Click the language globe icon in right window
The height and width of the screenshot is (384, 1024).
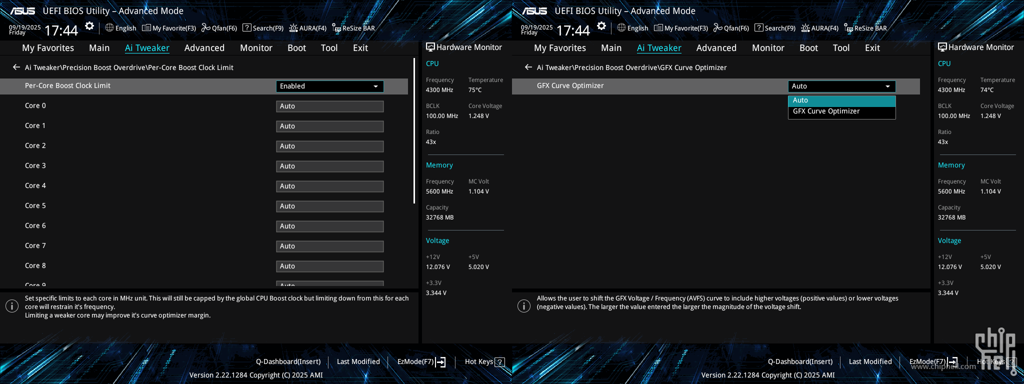[621, 27]
